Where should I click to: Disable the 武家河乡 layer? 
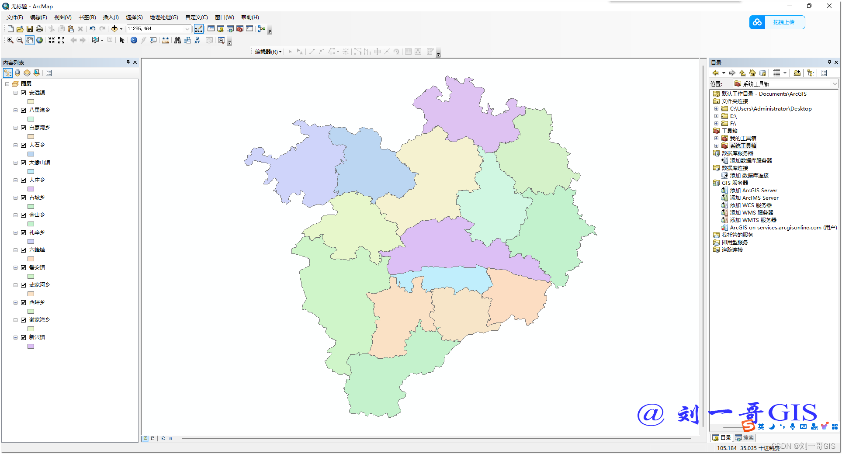pos(24,285)
